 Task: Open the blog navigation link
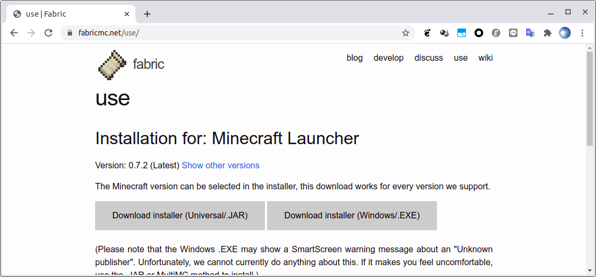[355, 58]
